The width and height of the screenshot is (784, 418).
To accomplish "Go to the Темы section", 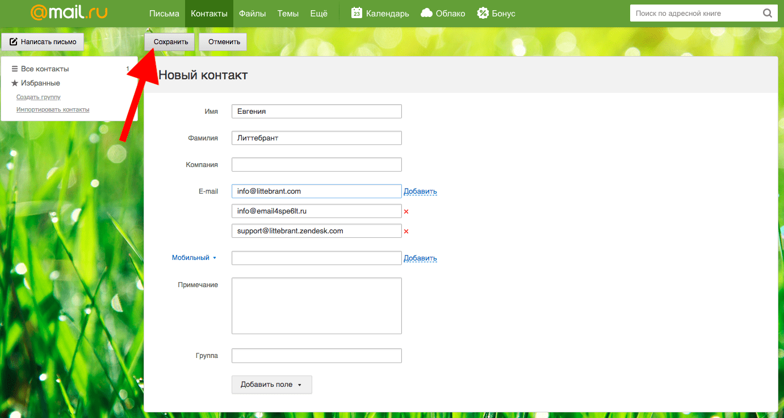I will 288,14.
